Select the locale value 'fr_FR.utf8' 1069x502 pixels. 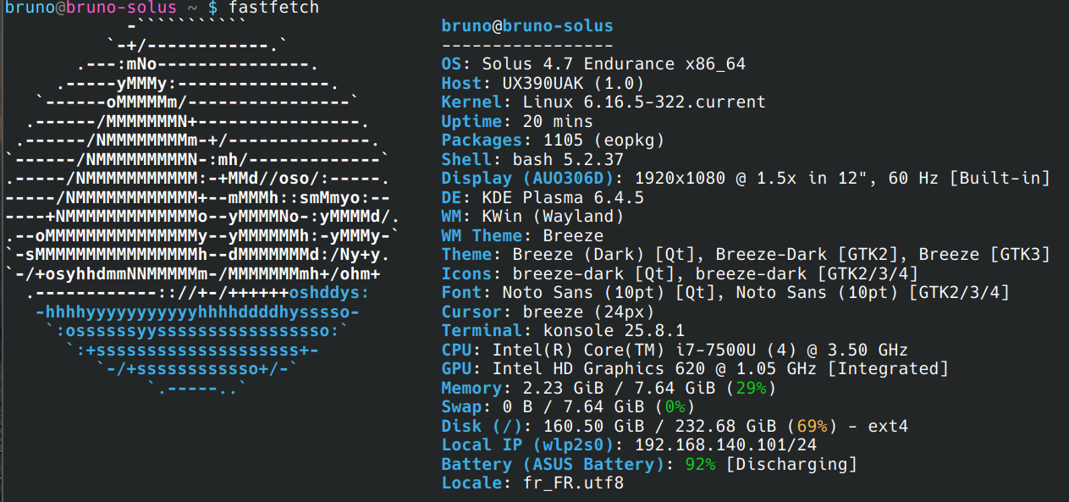(x=573, y=483)
